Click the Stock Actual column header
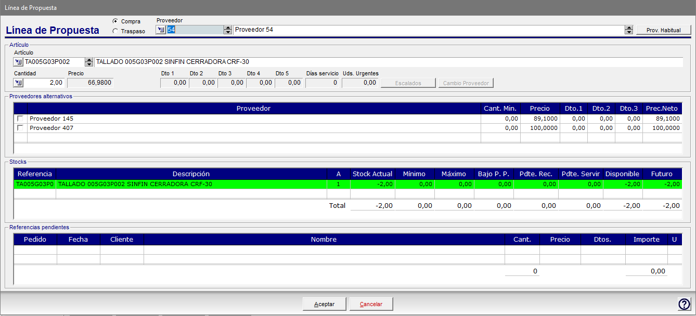696x316 pixels. [372, 174]
